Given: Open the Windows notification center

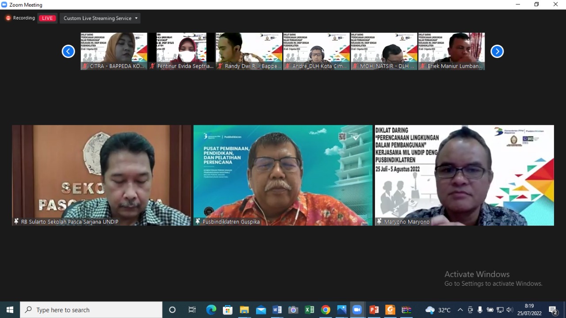Looking at the screenshot, I should click(553, 310).
